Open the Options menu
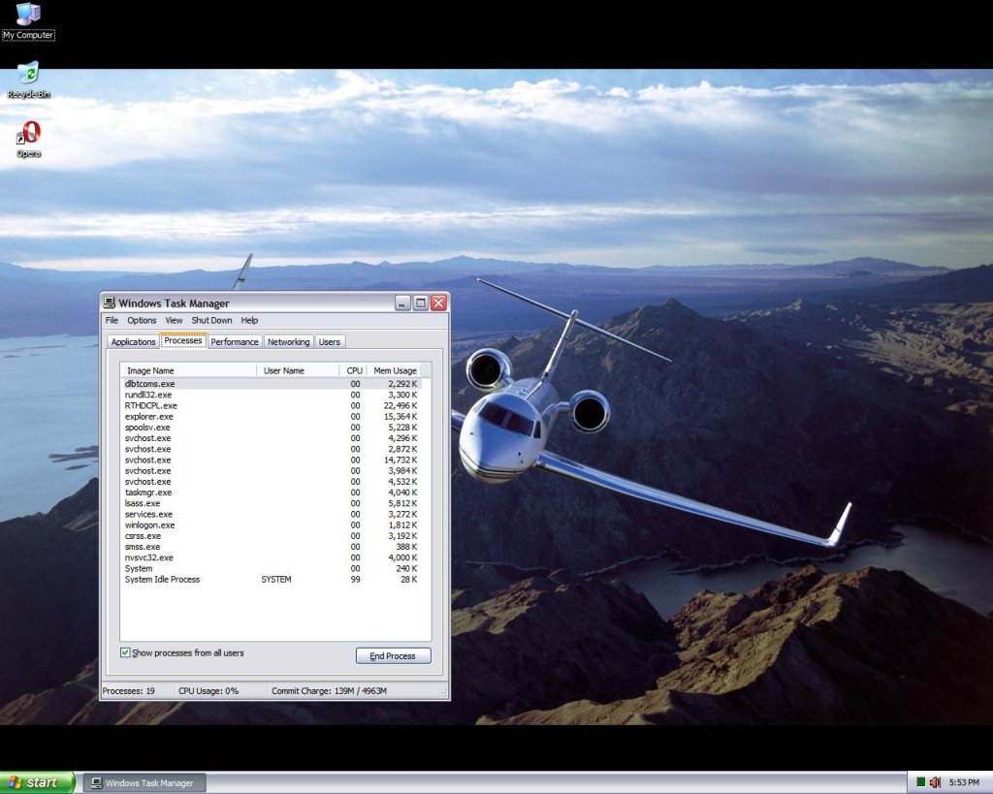The height and width of the screenshot is (794, 993). [x=142, y=321]
